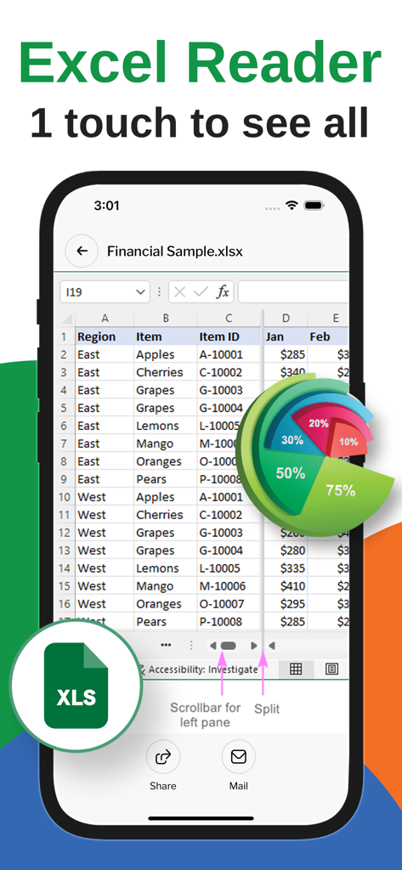
Task: Click the Item header cell
Action: pyautogui.click(x=166, y=336)
